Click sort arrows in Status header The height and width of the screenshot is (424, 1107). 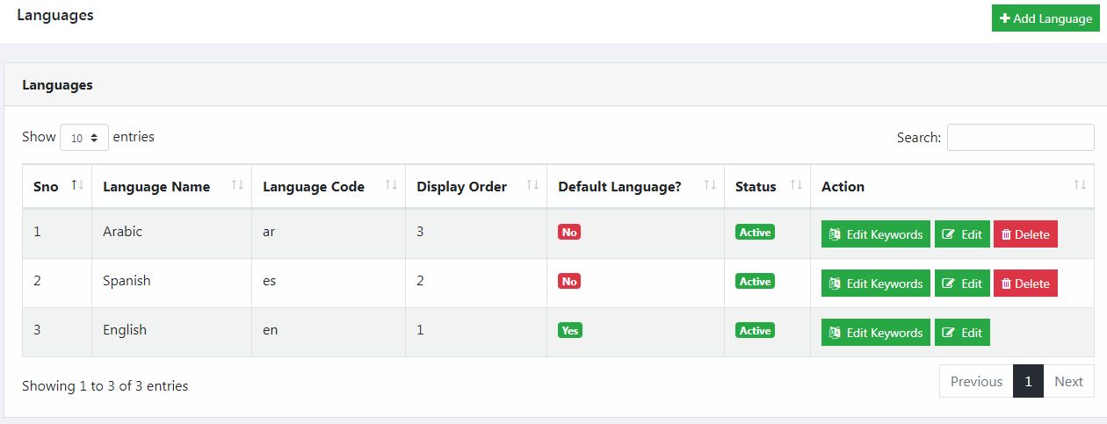pyautogui.click(x=796, y=185)
